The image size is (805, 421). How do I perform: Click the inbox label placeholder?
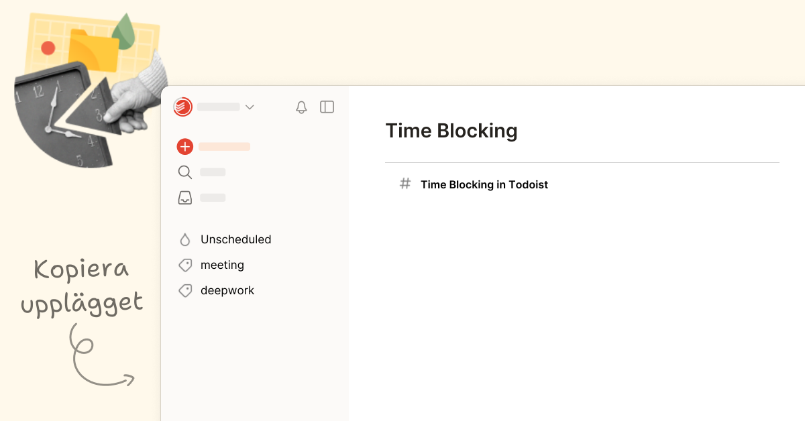[213, 198]
